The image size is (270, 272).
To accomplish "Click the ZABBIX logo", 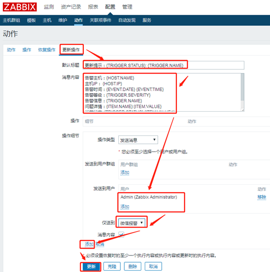I will [x=19, y=7].
